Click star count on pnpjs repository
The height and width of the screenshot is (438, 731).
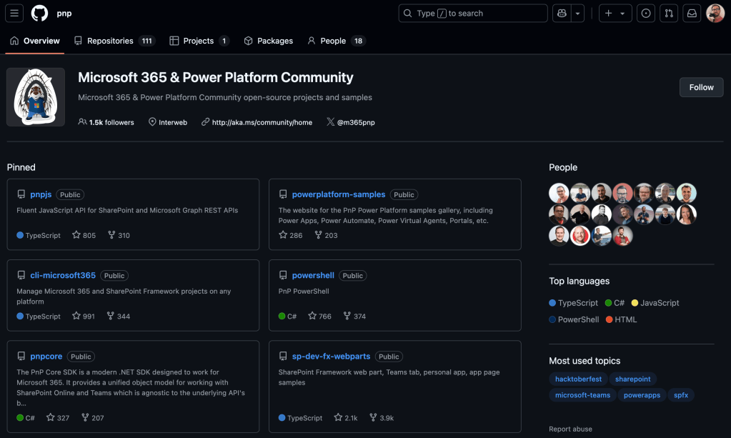84,235
